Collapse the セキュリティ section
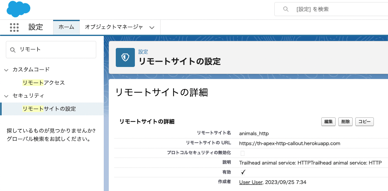This screenshot has width=388, height=191. pos(6,96)
